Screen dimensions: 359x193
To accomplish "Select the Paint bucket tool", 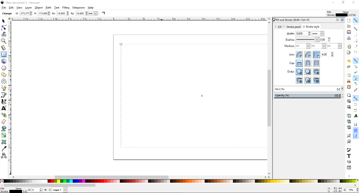I will coord(4,129).
